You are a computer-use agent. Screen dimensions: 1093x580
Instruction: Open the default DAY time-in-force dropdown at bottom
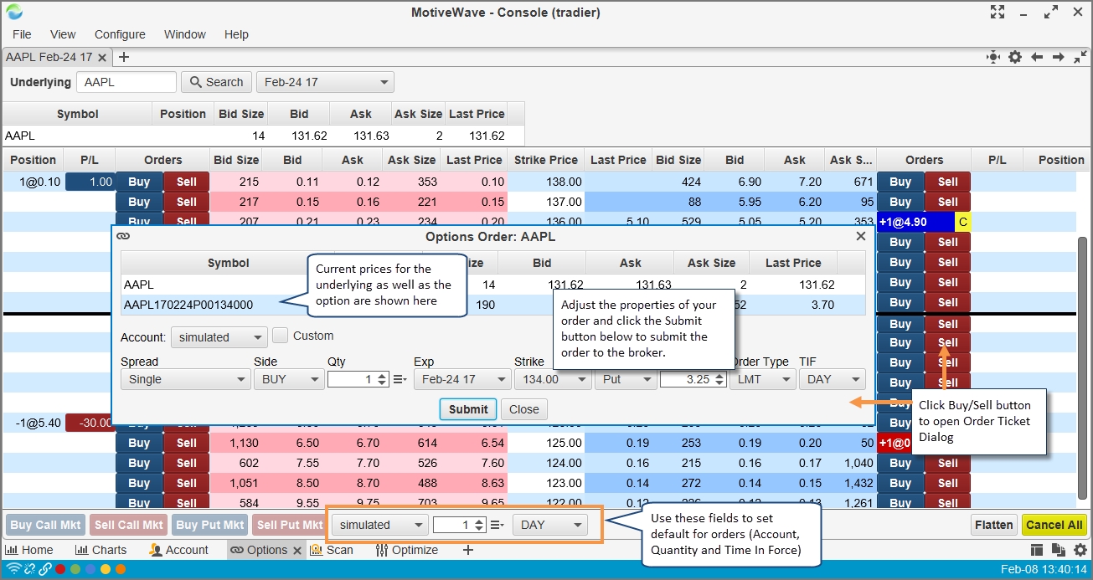tap(550, 525)
